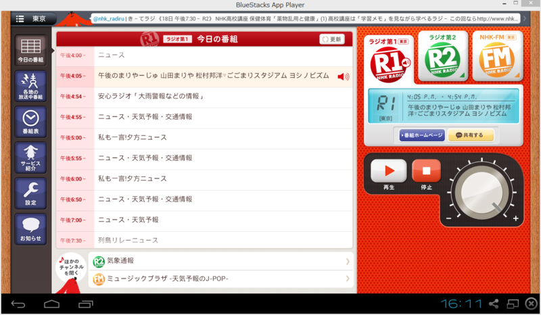Screen dimensions: 541x315
Task: Select 午後7:30 列島リレーニュース row
Action: point(205,240)
